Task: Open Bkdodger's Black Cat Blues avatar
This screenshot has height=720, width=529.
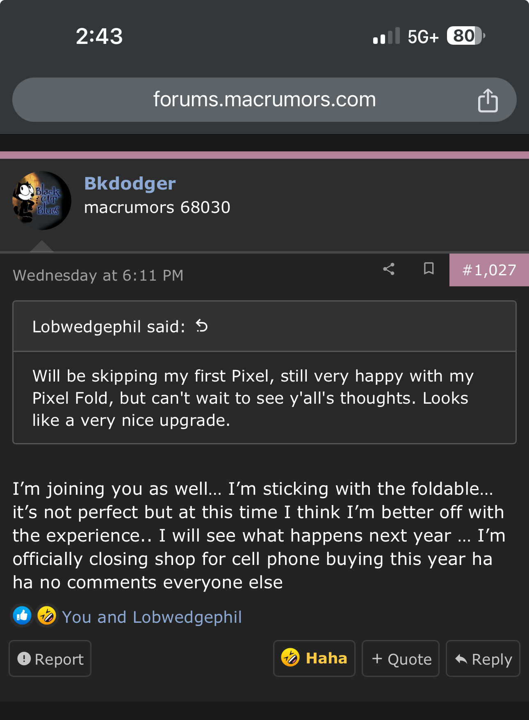Action: (x=41, y=201)
